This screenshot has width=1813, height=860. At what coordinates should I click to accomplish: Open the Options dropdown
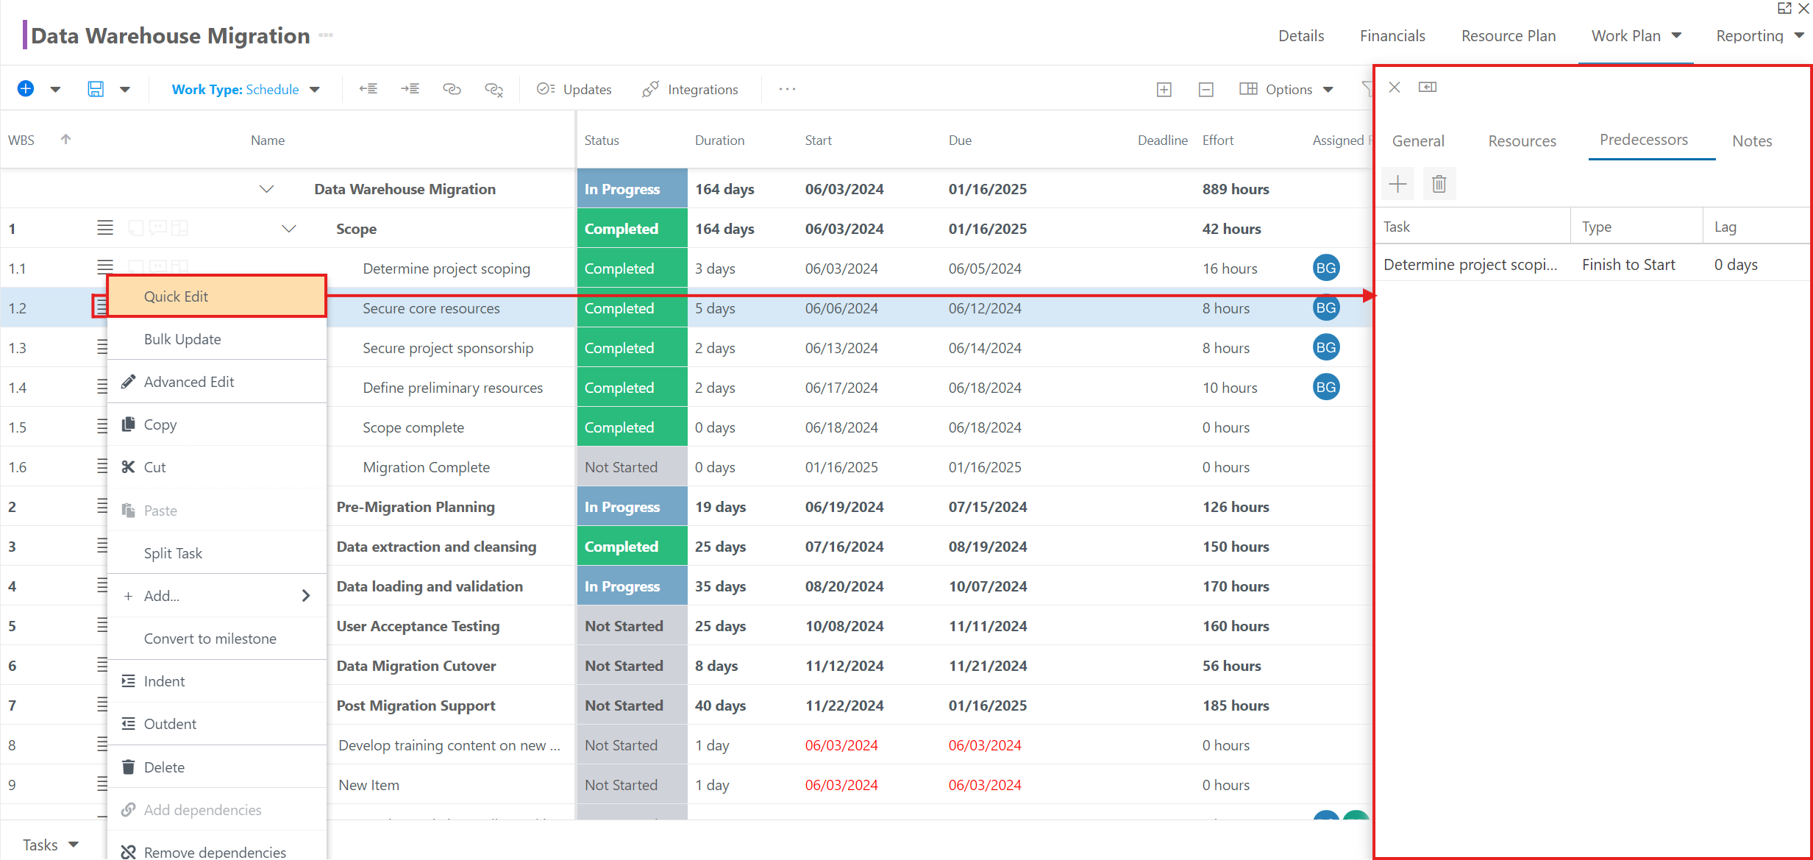pos(1286,89)
